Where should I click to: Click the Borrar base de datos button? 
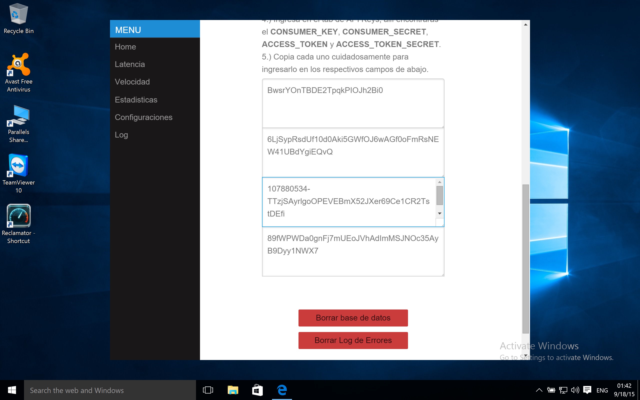pos(353,318)
